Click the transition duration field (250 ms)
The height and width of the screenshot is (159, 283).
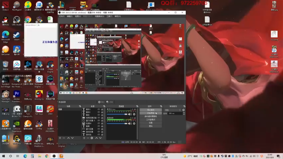tap(175, 113)
